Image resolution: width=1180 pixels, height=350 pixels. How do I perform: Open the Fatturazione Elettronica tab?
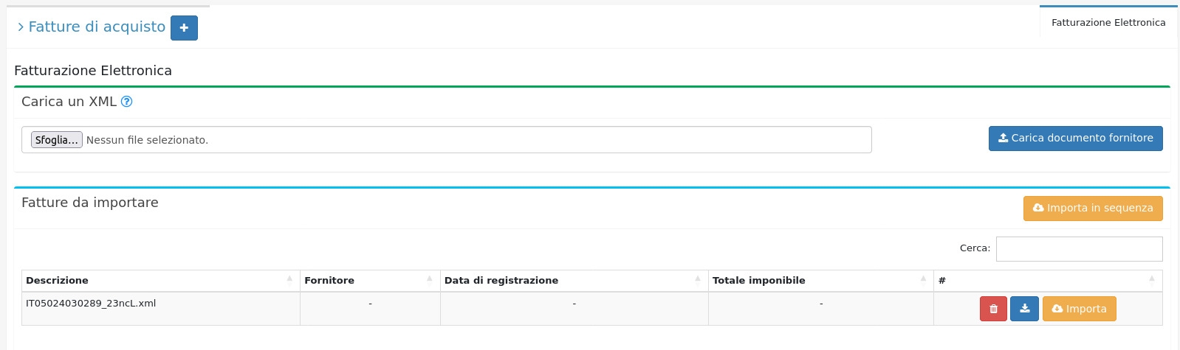pyautogui.click(x=1108, y=23)
